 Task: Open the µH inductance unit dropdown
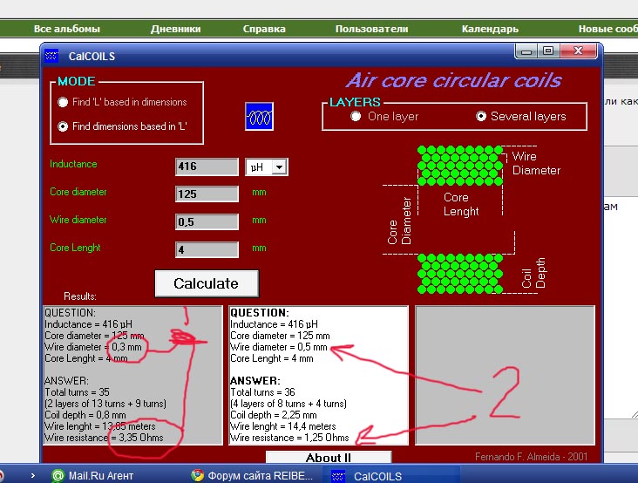279,167
